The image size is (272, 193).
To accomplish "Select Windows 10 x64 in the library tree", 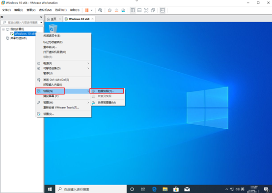I will 25,34.
